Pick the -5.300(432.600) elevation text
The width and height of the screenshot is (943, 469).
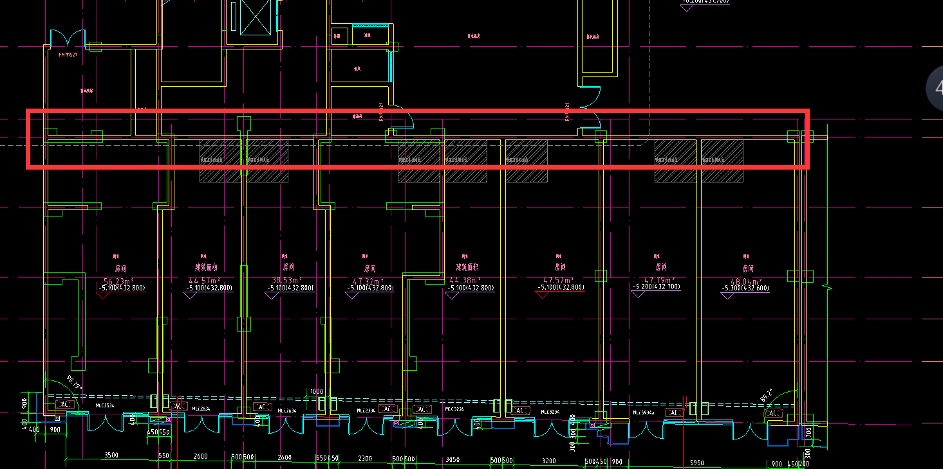[x=745, y=288]
